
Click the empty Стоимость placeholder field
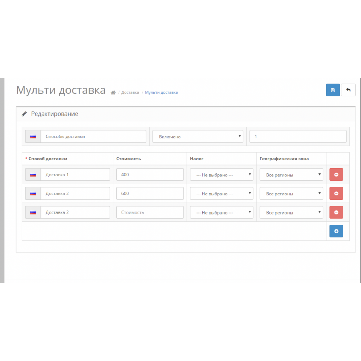coord(150,212)
